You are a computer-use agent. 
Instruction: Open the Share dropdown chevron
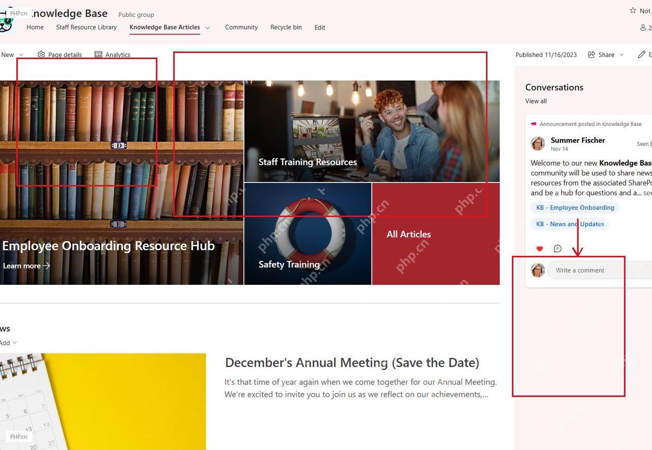(x=621, y=55)
